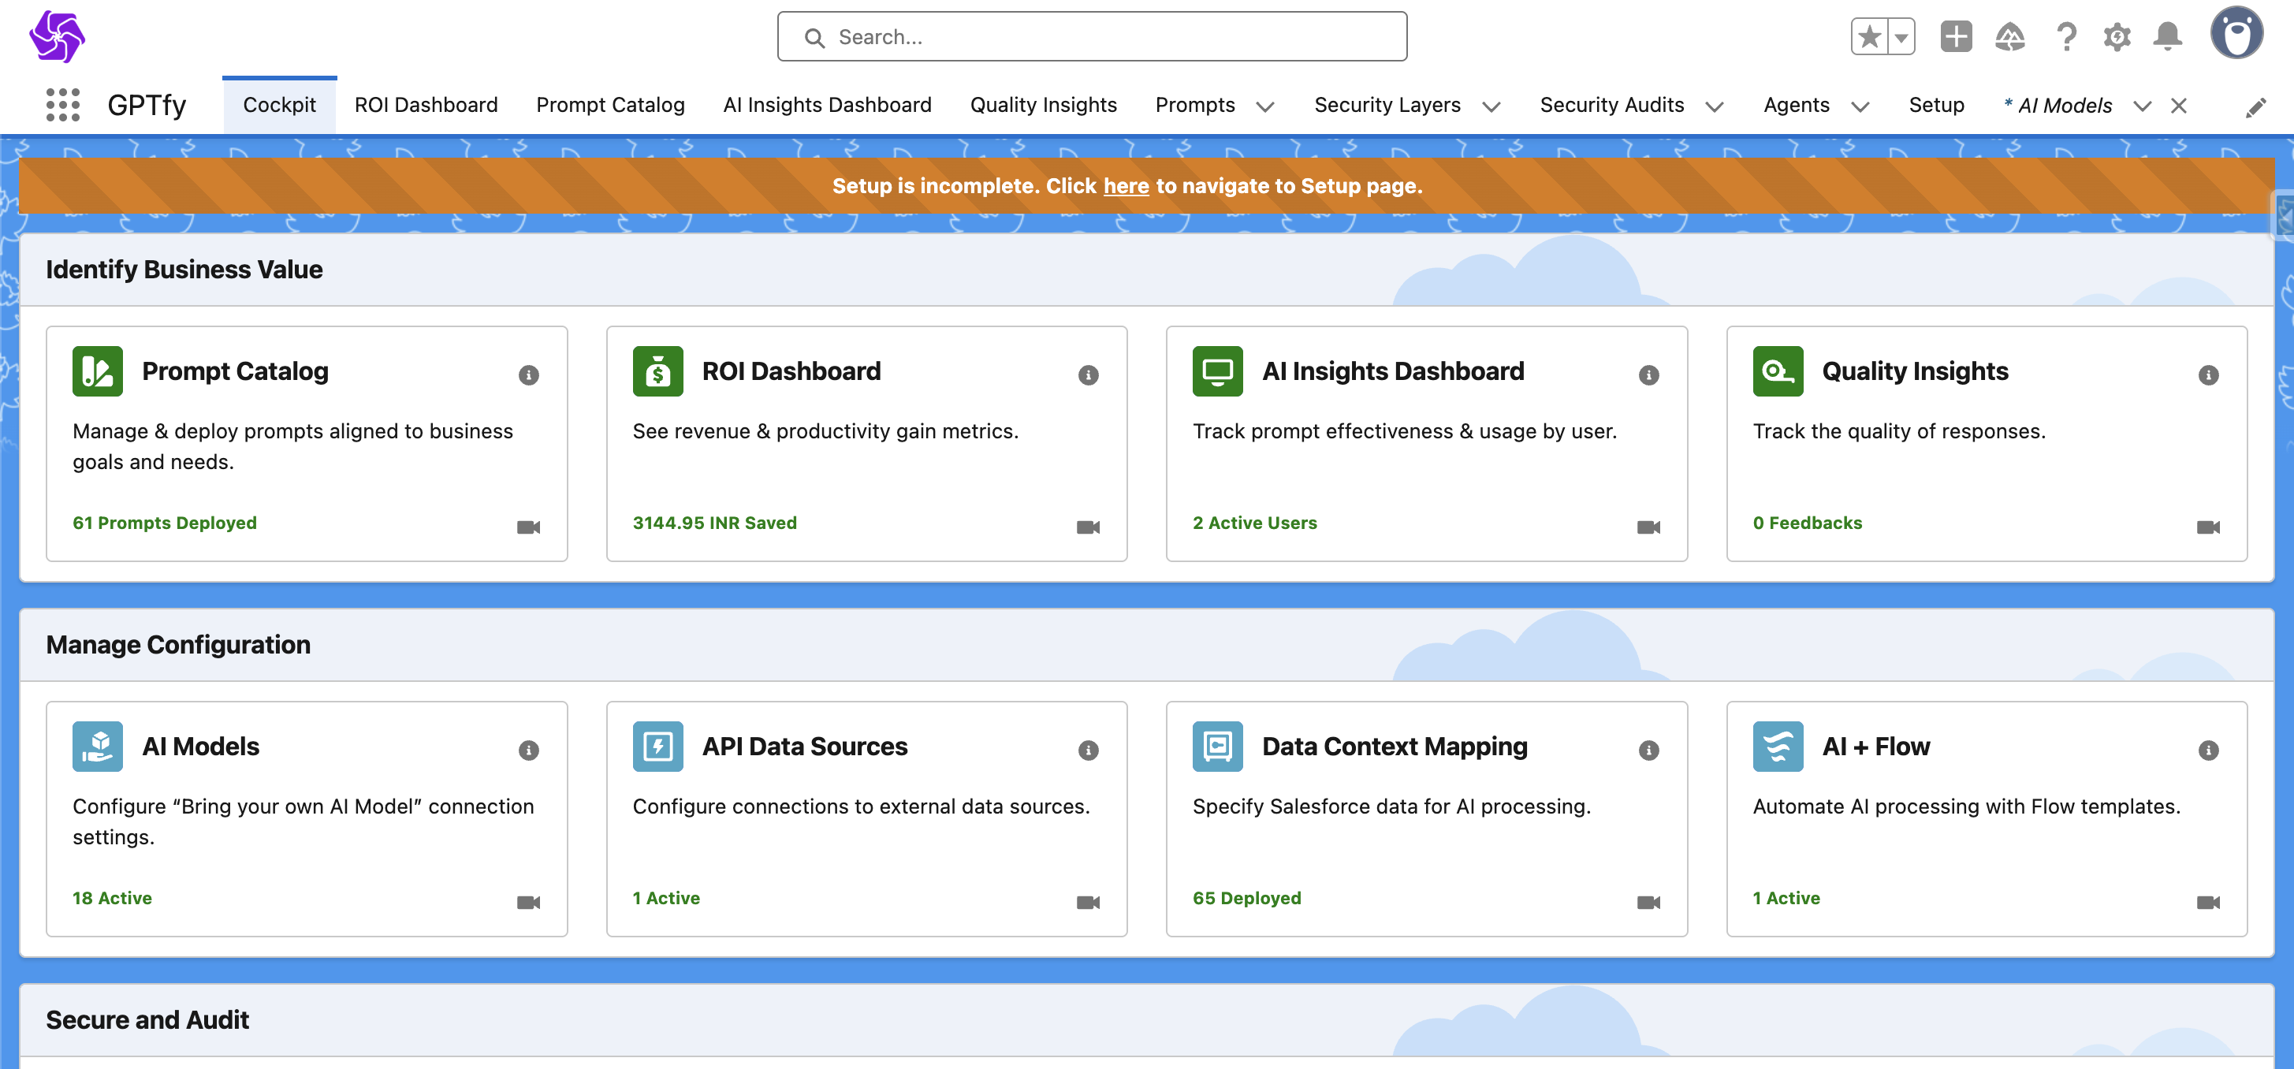This screenshot has width=2294, height=1069.
Task: Expand the Security Layers dropdown chevron
Action: [x=1491, y=107]
